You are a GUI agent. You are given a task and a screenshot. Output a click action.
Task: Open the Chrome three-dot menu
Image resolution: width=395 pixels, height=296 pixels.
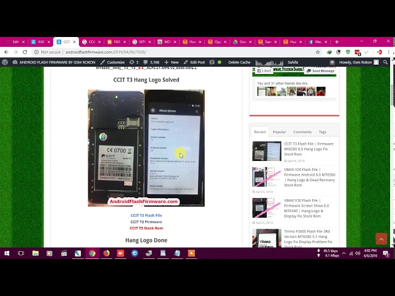tap(389, 52)
